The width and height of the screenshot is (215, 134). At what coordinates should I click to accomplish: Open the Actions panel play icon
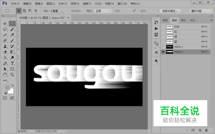click(156, 29)
